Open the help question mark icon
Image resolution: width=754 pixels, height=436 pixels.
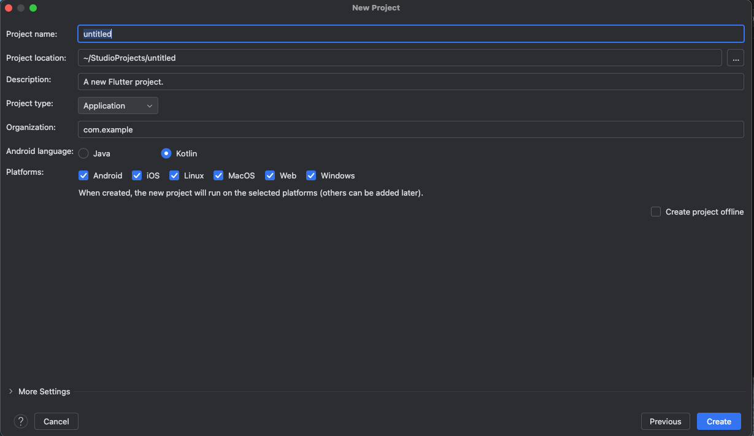21,421
